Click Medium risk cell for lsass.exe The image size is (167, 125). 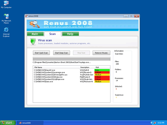click(102, 81)
